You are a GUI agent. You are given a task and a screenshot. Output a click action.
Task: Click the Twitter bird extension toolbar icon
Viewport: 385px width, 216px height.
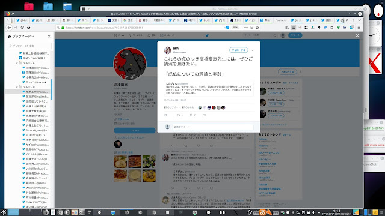[325, 28]
